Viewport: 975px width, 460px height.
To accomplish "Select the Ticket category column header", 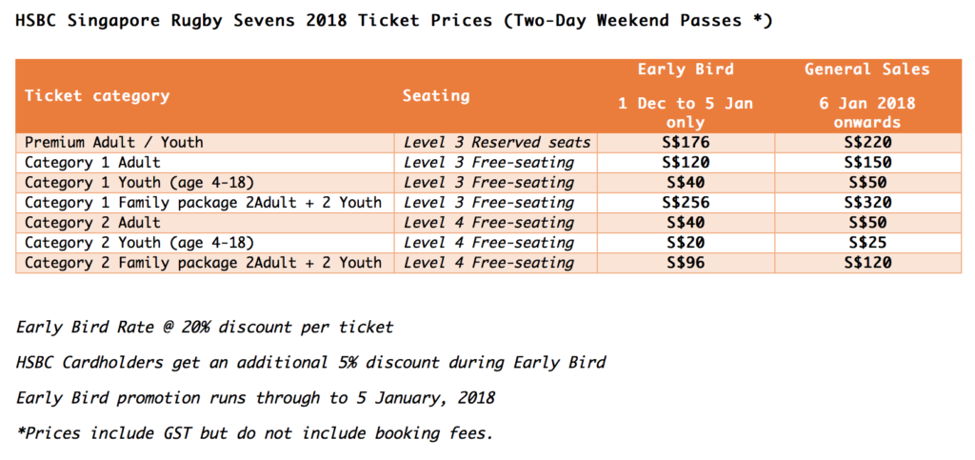I will click(97, 95).
